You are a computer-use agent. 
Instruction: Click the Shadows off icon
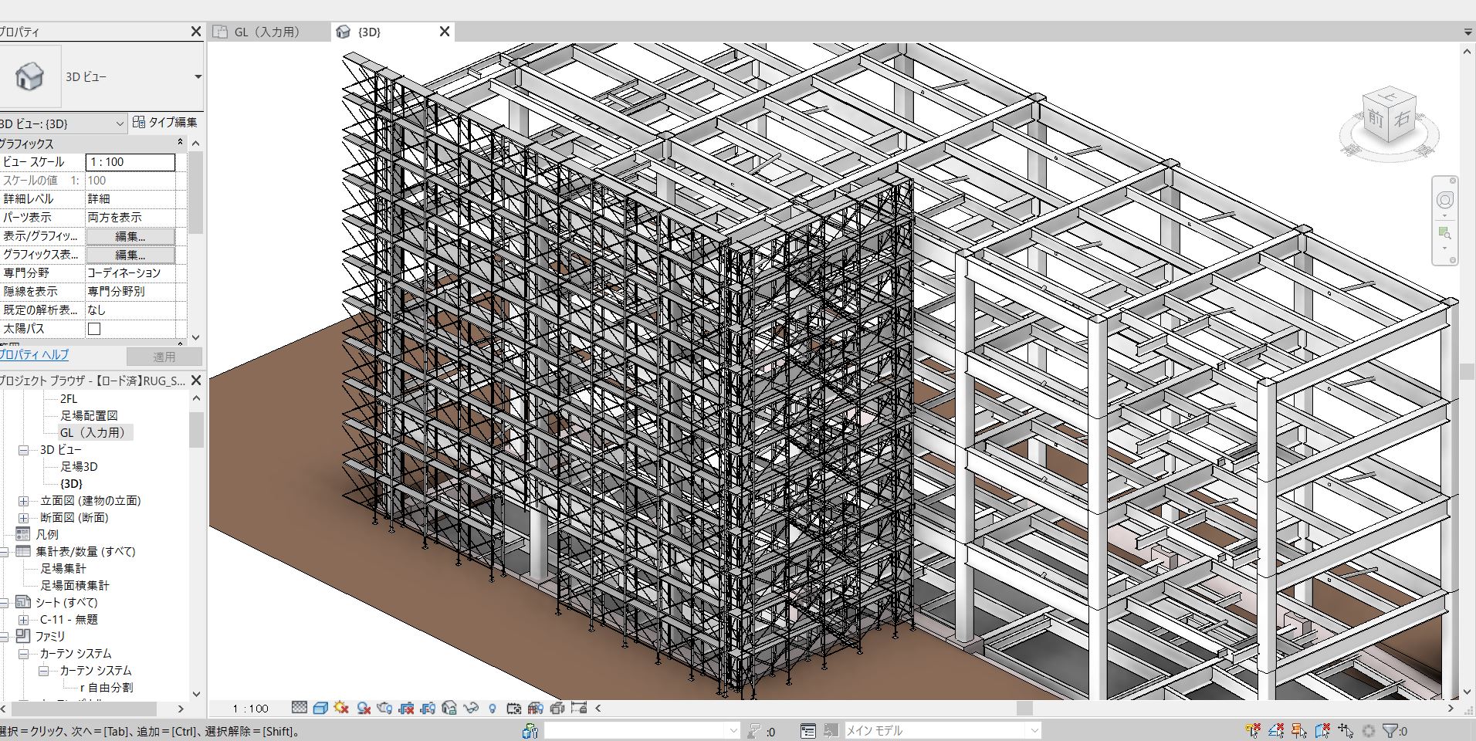pos(364,708)
